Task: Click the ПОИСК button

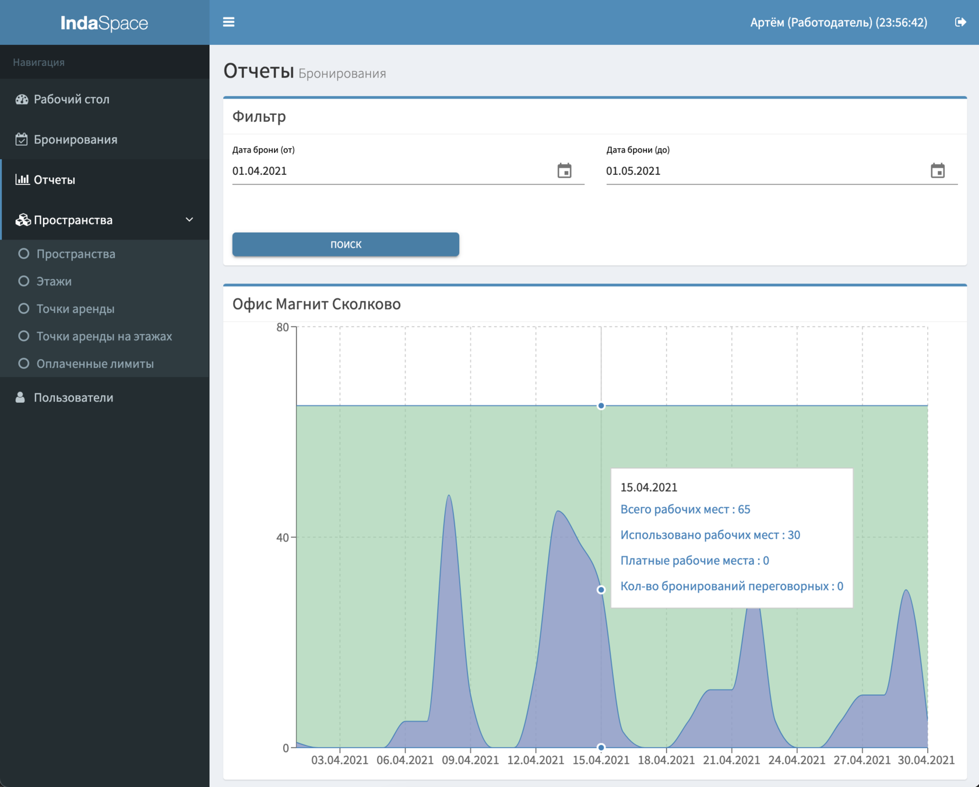Action: click(x=346, y=244)
